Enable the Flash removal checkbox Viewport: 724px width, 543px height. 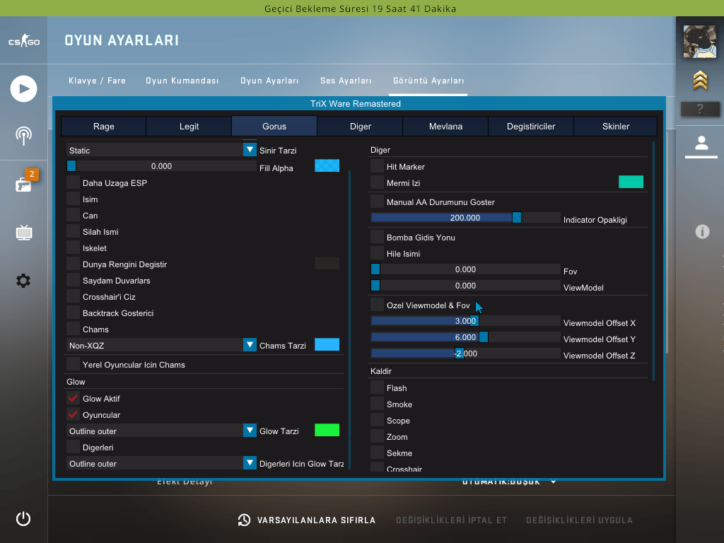[x=378, y=387]
